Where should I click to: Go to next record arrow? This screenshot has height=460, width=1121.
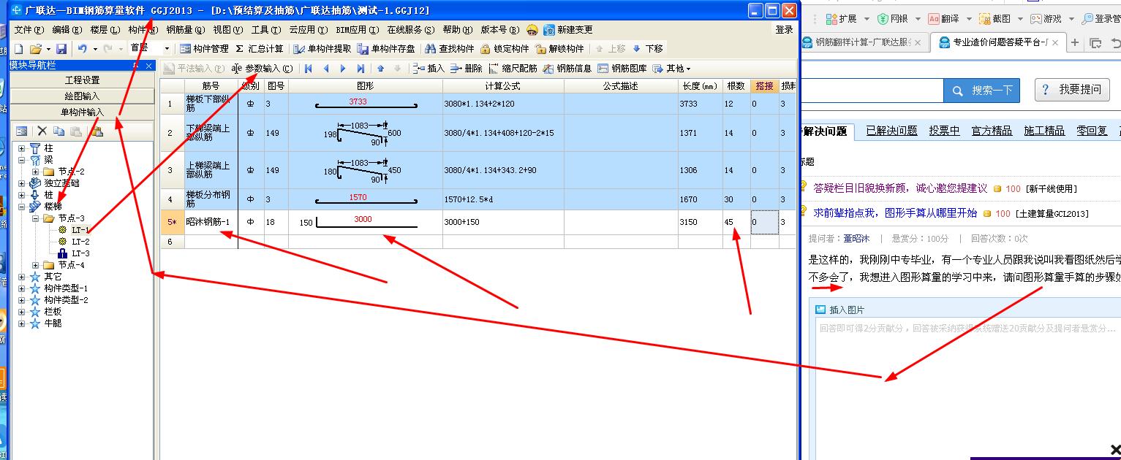coord(343,69)
